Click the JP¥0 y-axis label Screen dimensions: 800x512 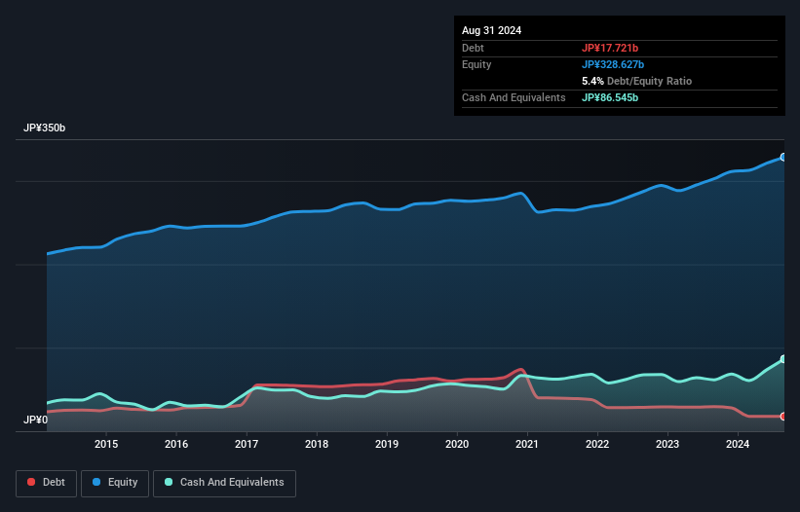click(36, 421)
